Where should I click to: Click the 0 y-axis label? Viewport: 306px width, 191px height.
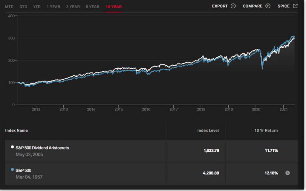pyautogui.click(x=13, y=105)
